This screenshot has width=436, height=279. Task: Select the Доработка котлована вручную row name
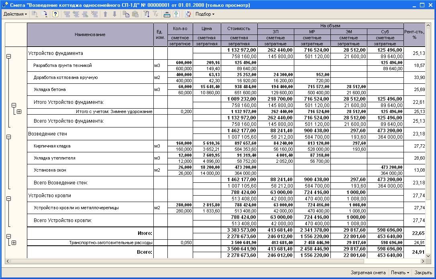pyautogui.click(x=65, y=77)
